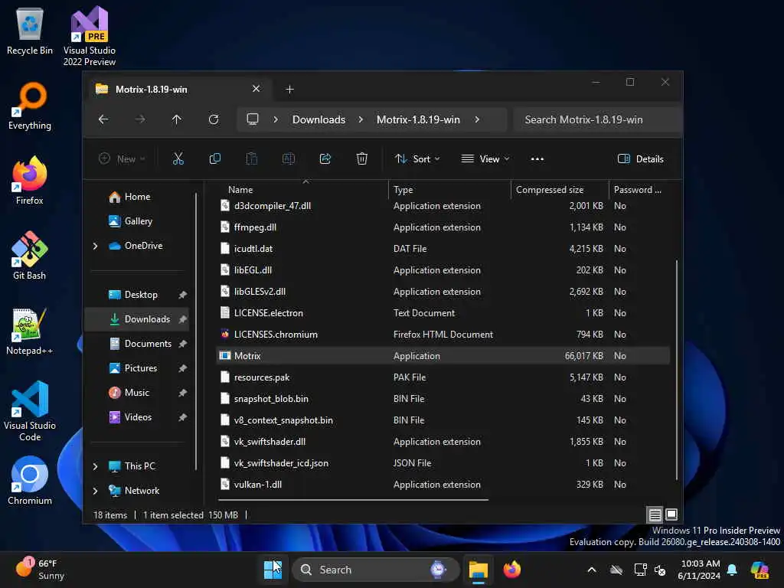Open Chromium desktop shortcut
The width and height of the screenshot is (784, 588).
30,481
